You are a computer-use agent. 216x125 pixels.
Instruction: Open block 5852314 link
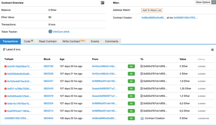[48, 111]
